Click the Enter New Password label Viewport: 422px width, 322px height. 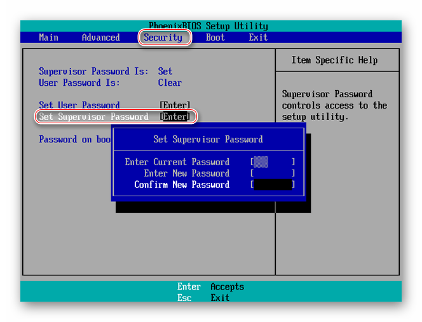[187, 173]
